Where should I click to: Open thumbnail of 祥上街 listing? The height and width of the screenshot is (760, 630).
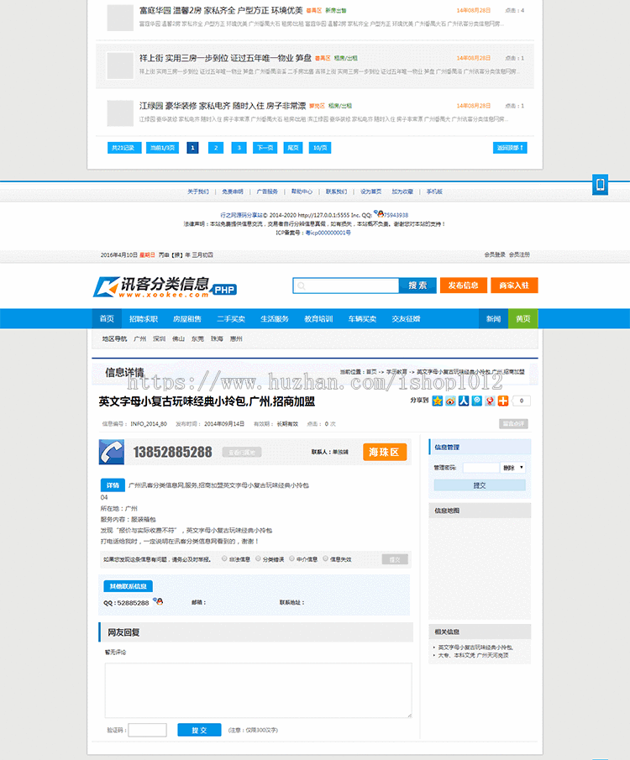click(120, 66)
